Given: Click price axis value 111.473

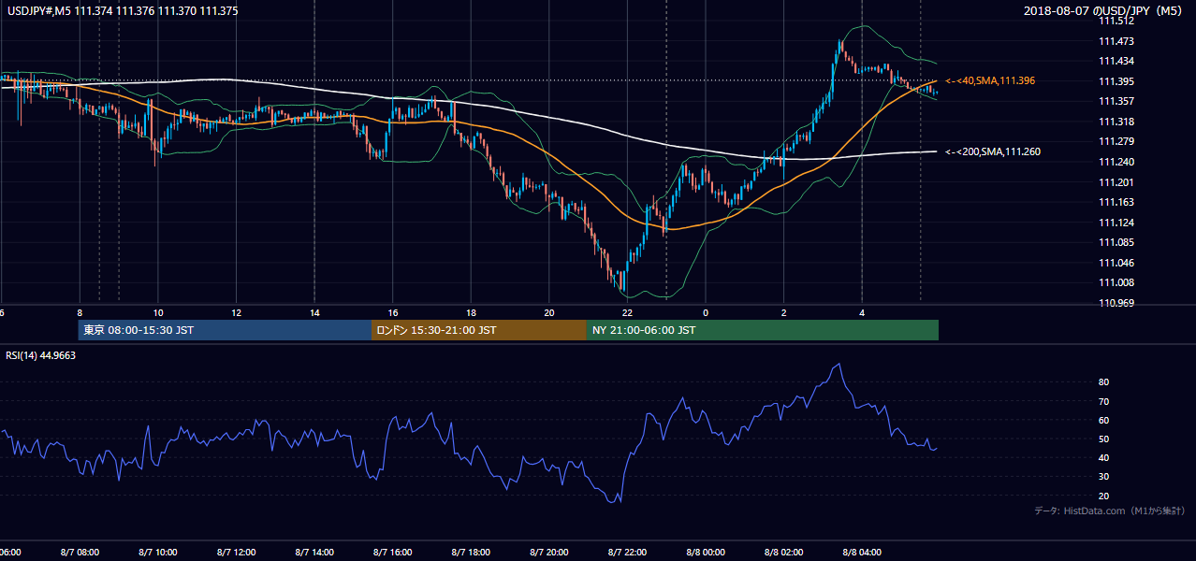Looking at the screenshot, I should pyautogui.click(x=1117, y=41).
